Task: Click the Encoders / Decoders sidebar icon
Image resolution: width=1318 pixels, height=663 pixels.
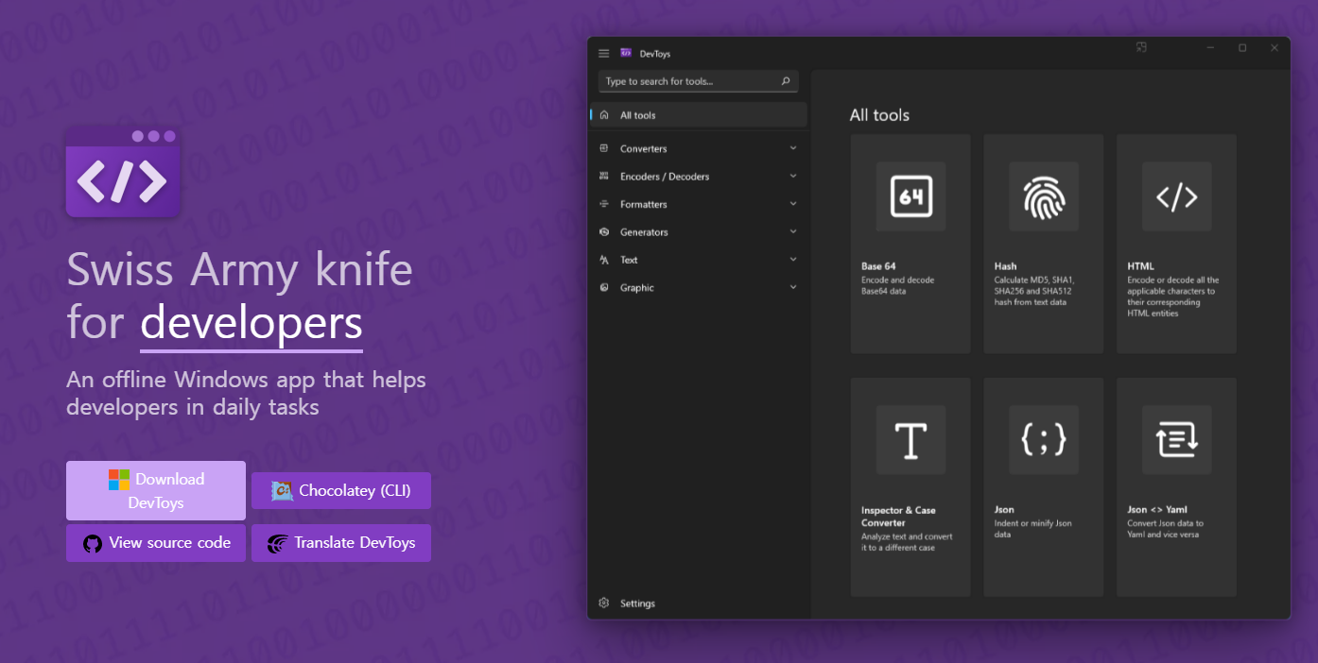Action: click(x=604, y=176)
